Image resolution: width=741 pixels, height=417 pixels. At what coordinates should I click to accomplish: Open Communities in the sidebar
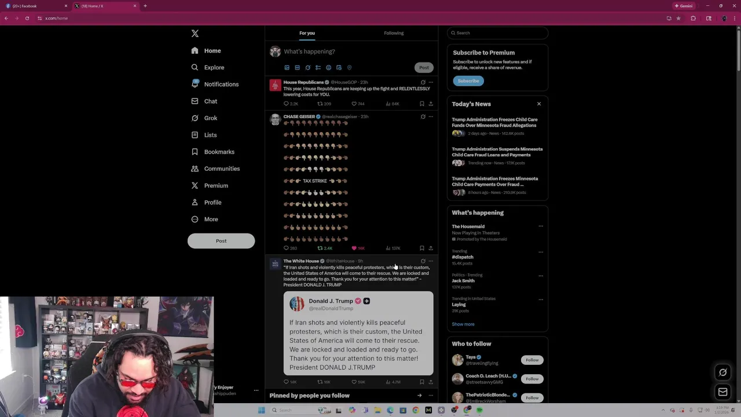(x=215, y=169)
